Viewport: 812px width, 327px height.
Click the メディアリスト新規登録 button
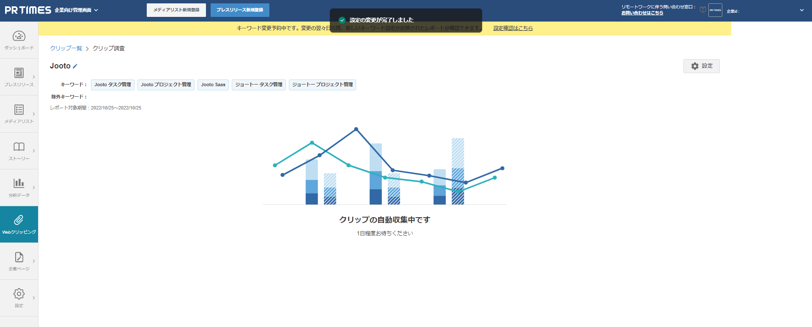point(176,10)
